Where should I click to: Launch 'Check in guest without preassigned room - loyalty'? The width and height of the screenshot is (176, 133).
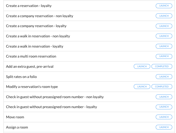[x=164, y=107]
